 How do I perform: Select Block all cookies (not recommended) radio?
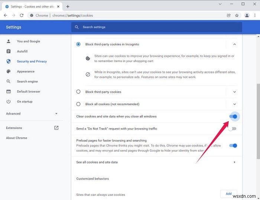78,104
